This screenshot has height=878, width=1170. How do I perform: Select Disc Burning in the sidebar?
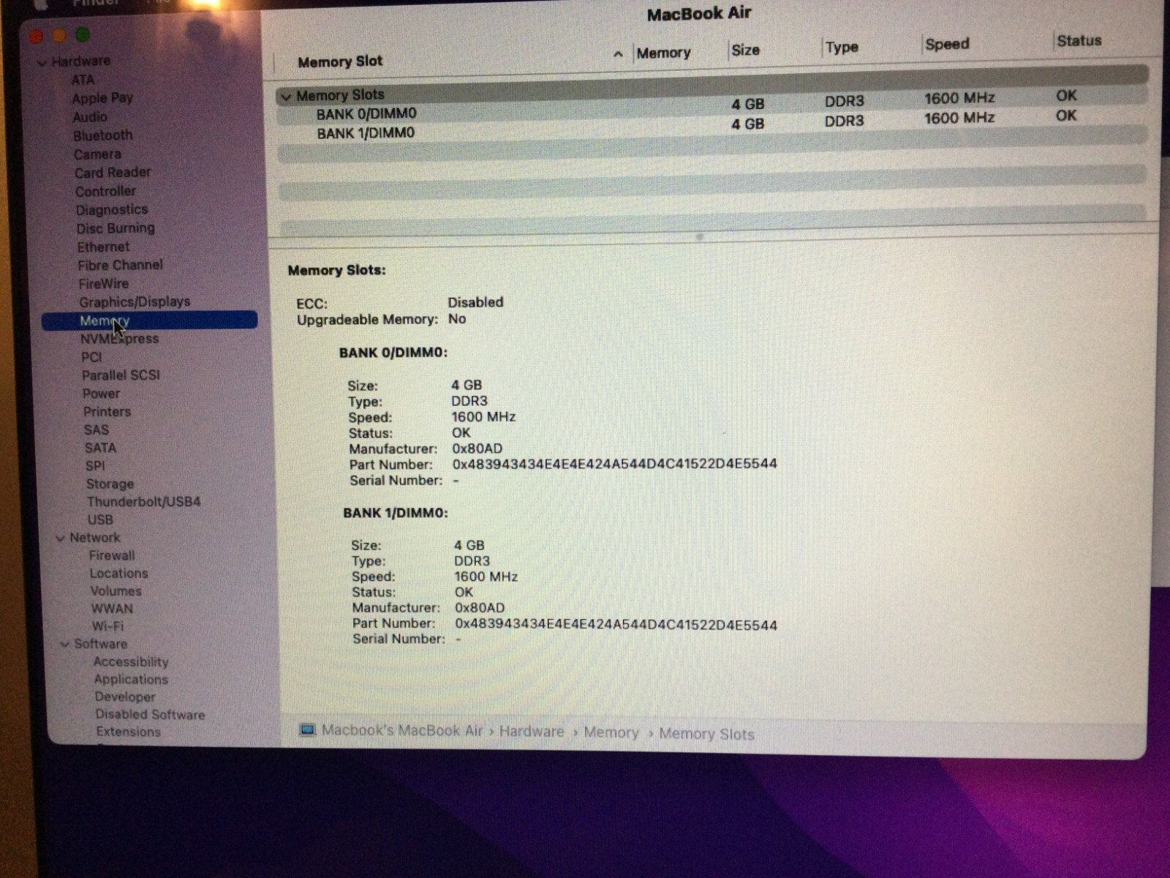coord(116,228)
